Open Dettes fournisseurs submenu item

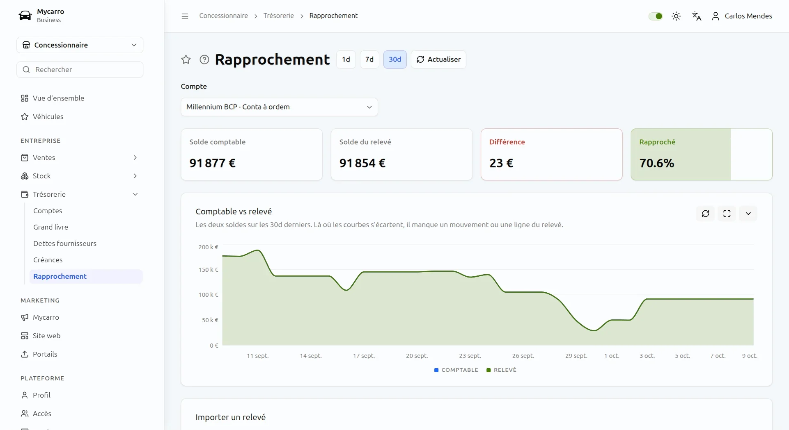[x=86, y=243]
